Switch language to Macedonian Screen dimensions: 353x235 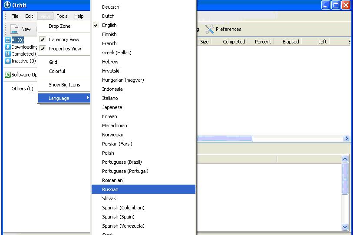pyautogui.click(x=143, y=126)
